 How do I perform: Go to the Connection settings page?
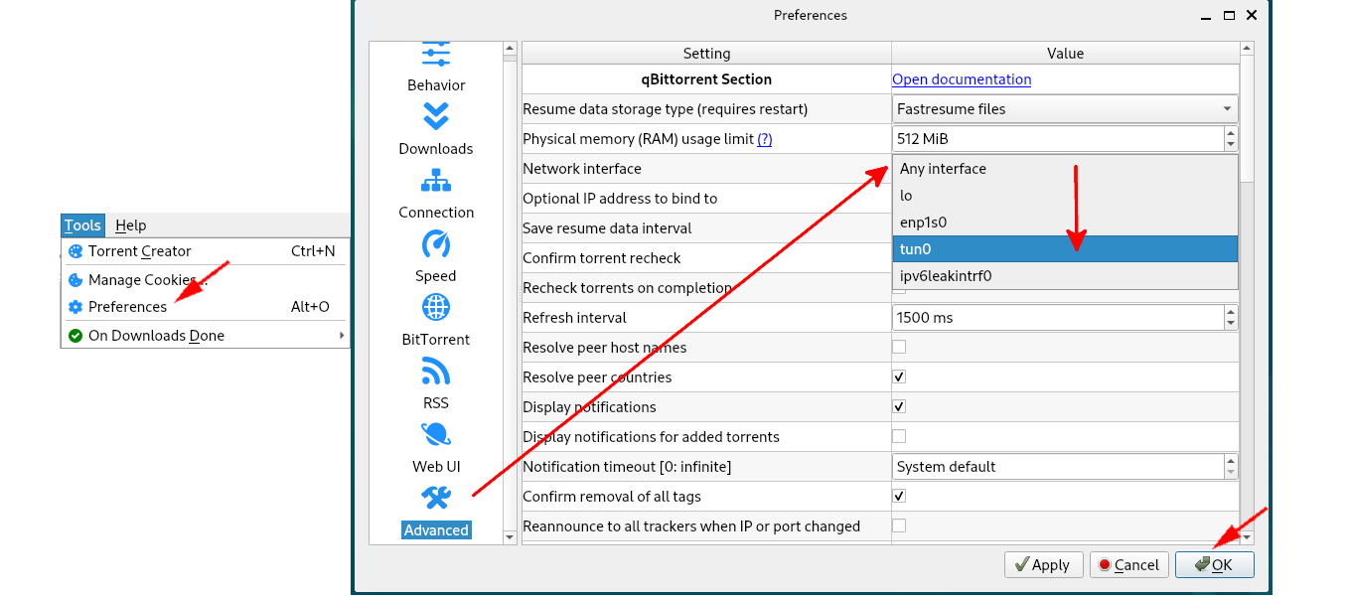pos(436,195)
